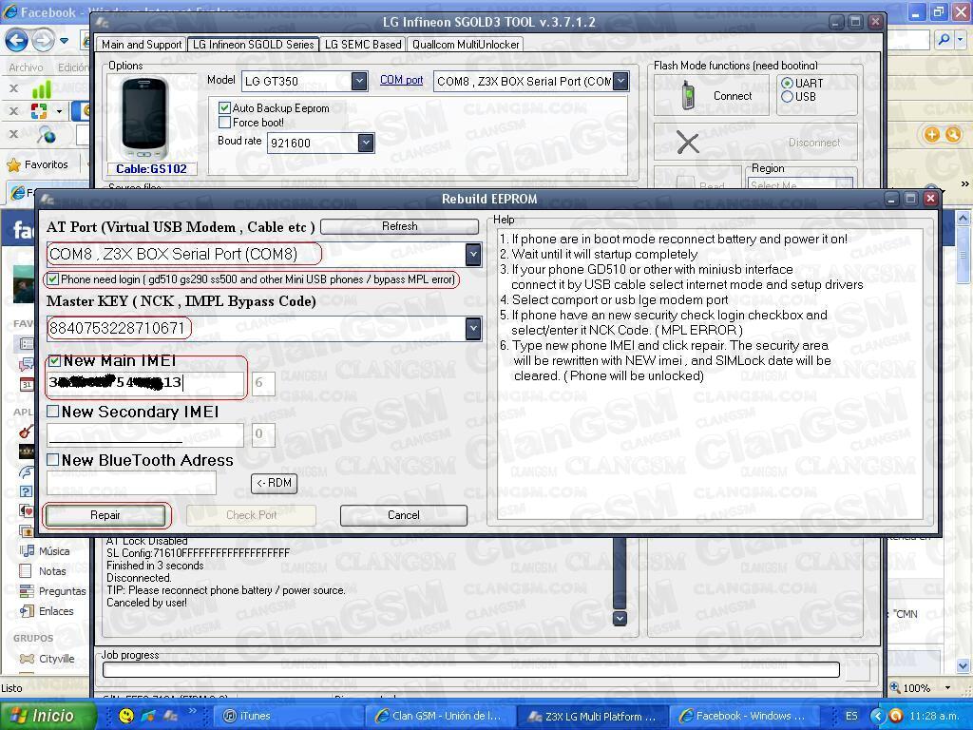Click the Cable:GS102 label
The image size is (973, 730).
tap(151, 169)
